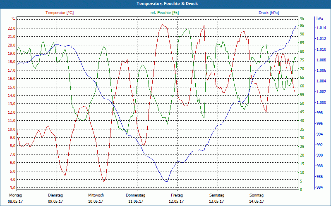Click the blue '990' pressure axis value
Viewport: 331px width, 206px height.
pyautogui.click(x=319, y=155)
